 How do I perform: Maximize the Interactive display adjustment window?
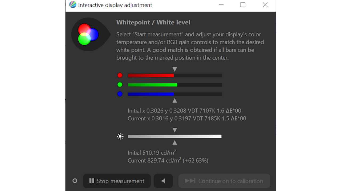[x=243, y=5]
